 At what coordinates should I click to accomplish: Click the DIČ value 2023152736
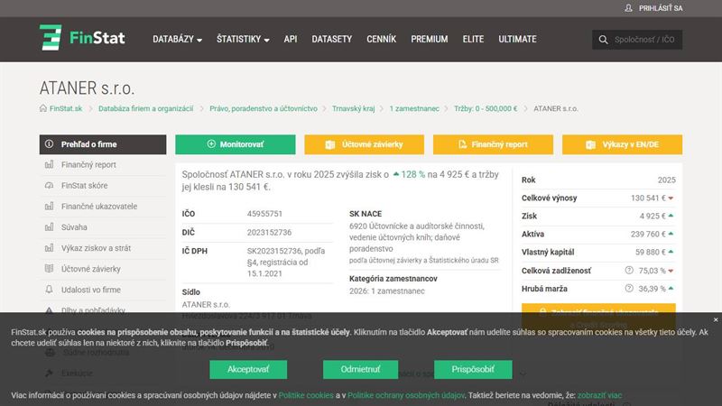click(269, 233)
